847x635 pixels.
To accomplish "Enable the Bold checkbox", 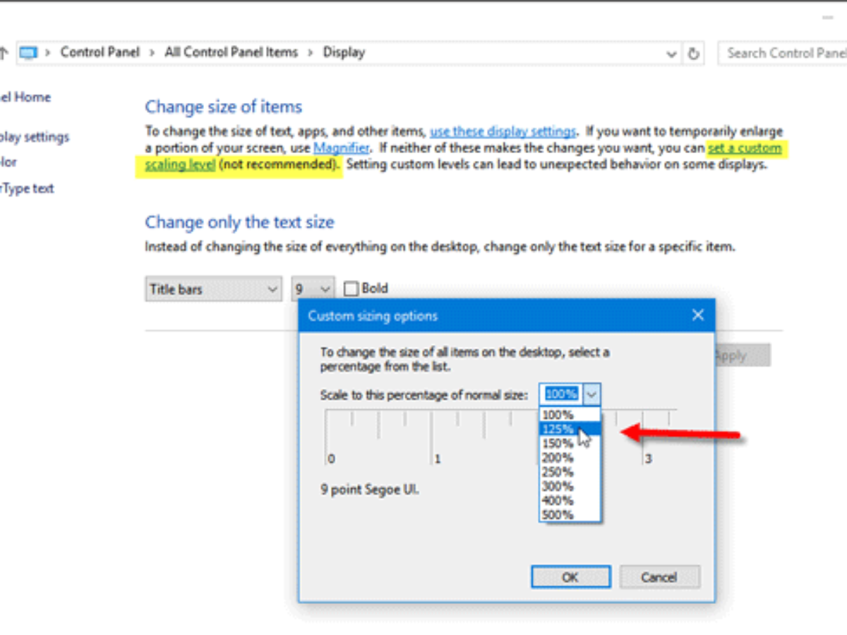I will pyautogui.click(x=351, y=289).
